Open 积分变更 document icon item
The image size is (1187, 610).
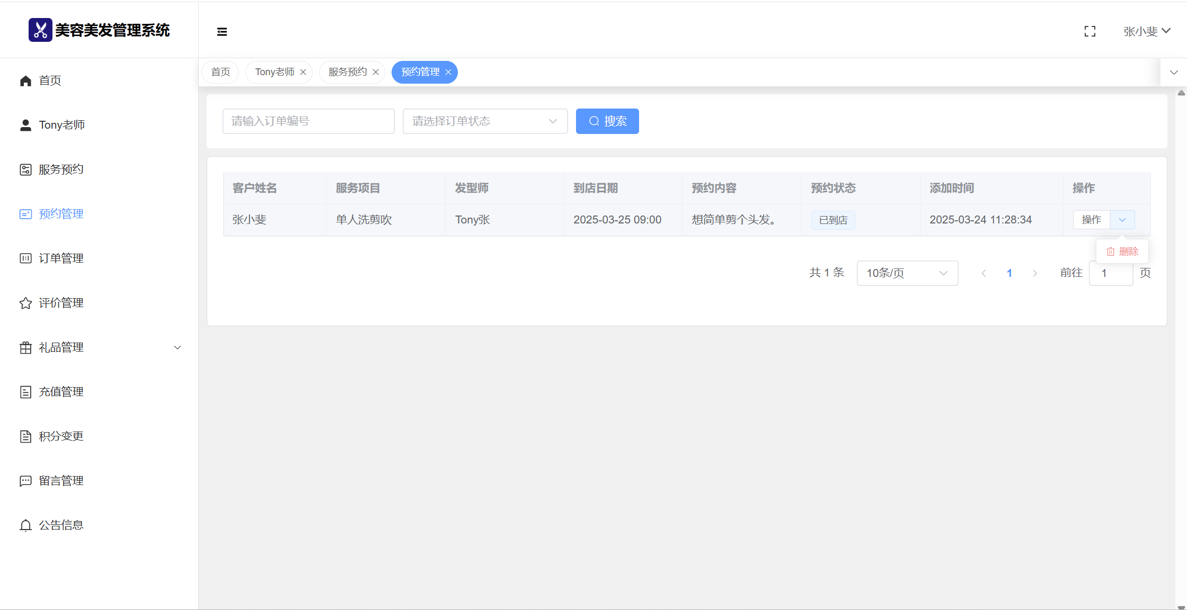point(61,436)
